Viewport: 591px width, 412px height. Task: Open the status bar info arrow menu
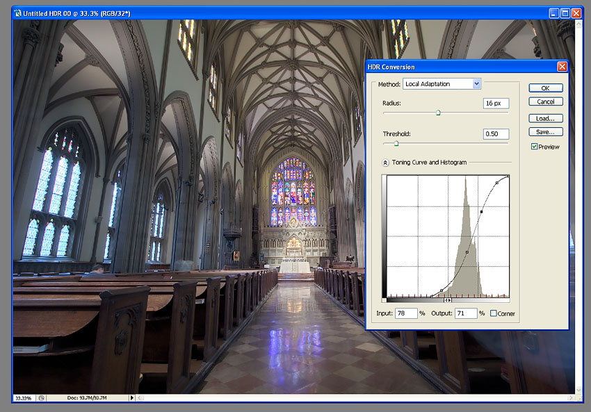point(131,398)
